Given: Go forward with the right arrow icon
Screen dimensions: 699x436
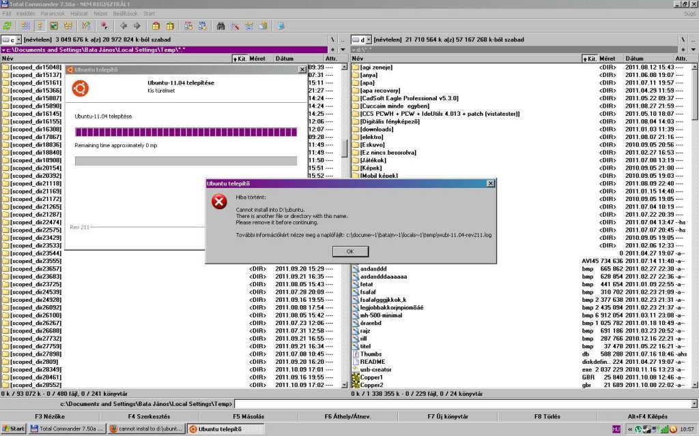Looking at the screenshot, I should coord(137,26).
